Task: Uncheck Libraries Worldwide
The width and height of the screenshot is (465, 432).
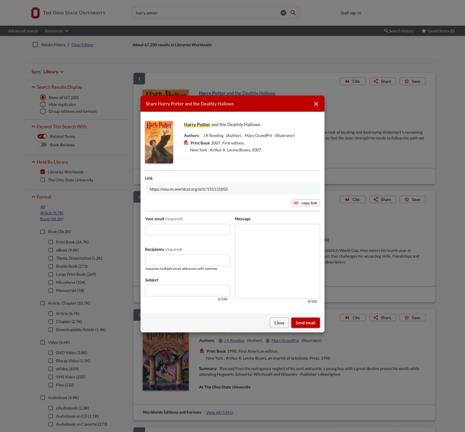Action: click(43, 172)
